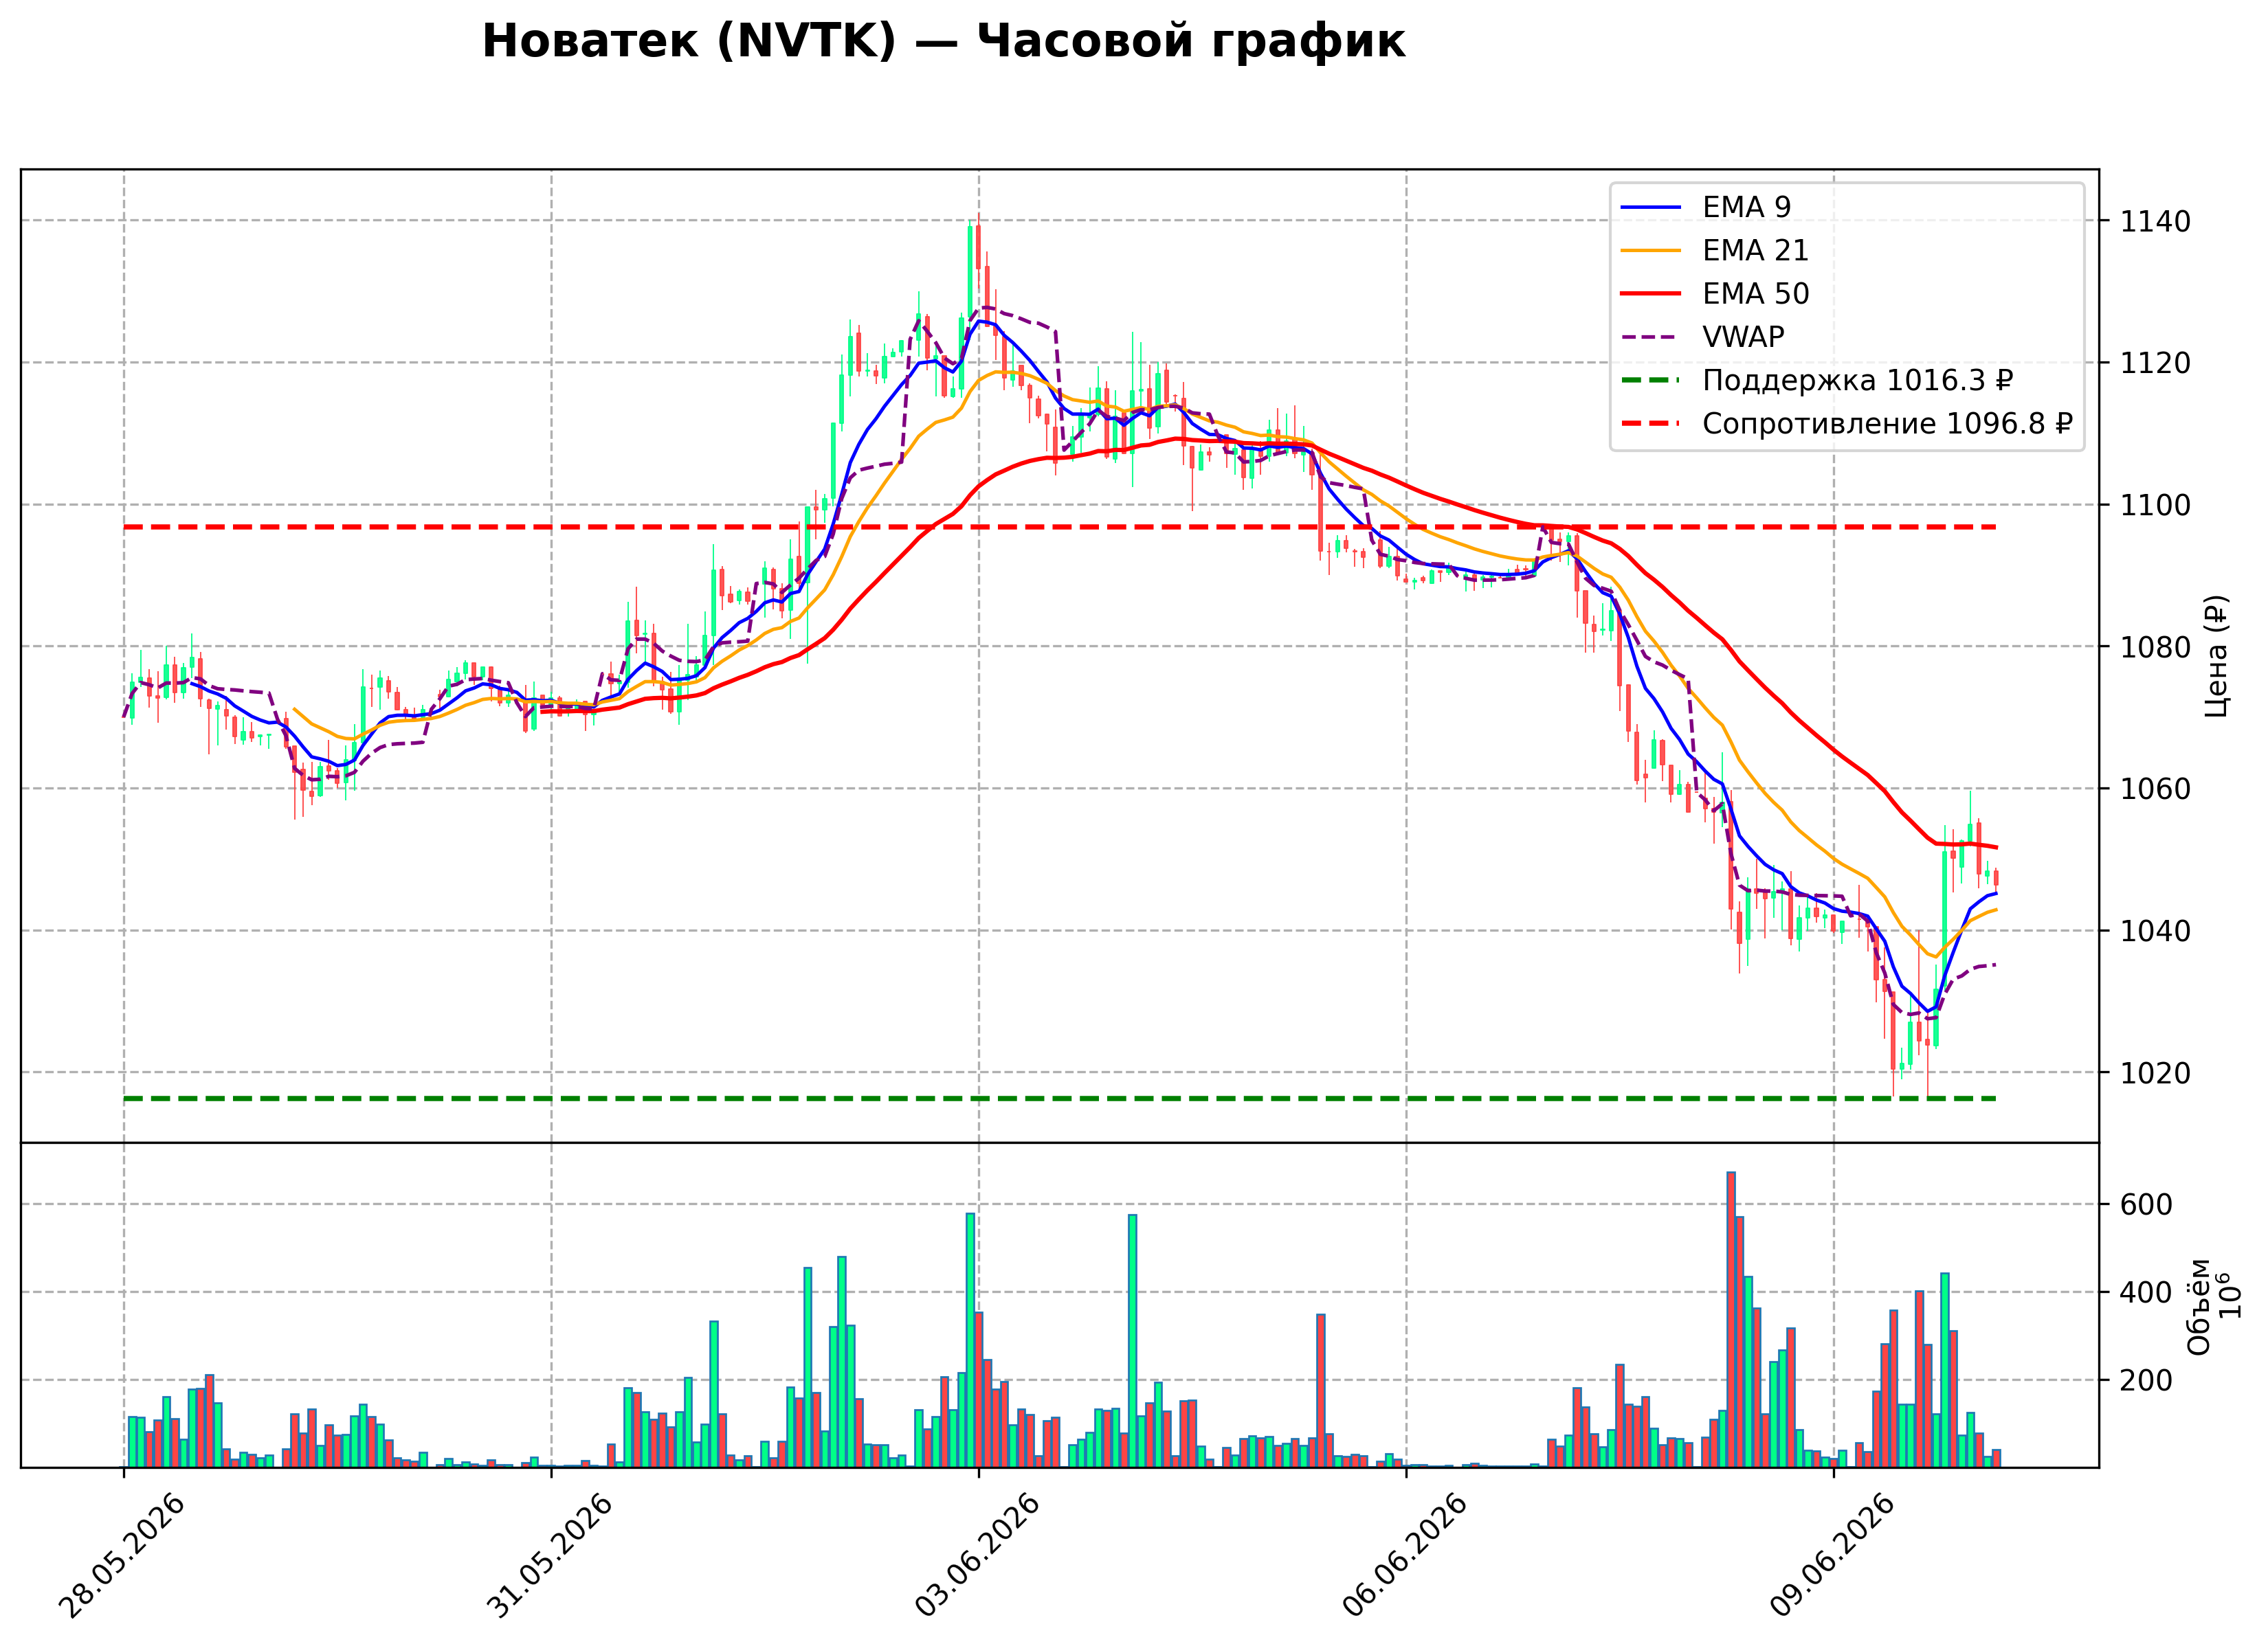Click the tallest red volume bar
The width and height of the screenshot is (2268, 1644).
[1731, 1319]
